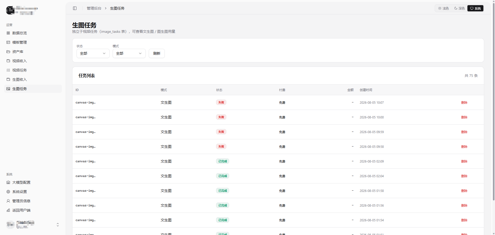
Task: Delete the task created 2026-08-05 09:59
Action: point(464,132)
